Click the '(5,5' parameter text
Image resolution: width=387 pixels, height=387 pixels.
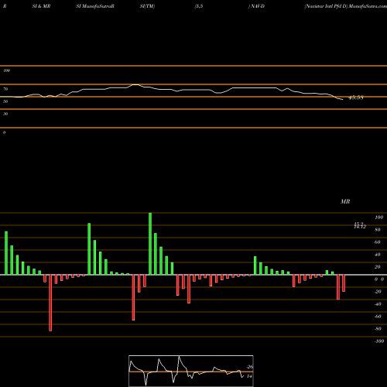tap(199, 6)
